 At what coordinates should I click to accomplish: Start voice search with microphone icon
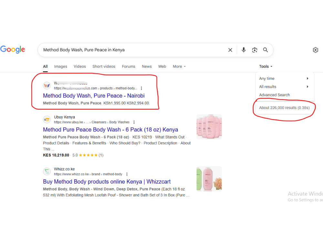(x=244, y=50)
